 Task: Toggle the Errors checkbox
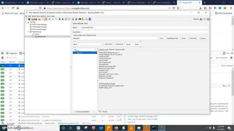click(x=180, y=38)
